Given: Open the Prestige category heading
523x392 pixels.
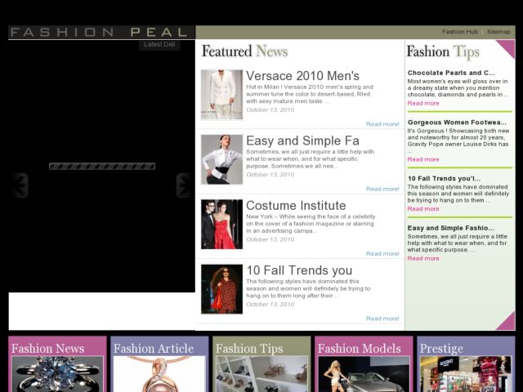Looking at the screenshot, I should (441, 349).
